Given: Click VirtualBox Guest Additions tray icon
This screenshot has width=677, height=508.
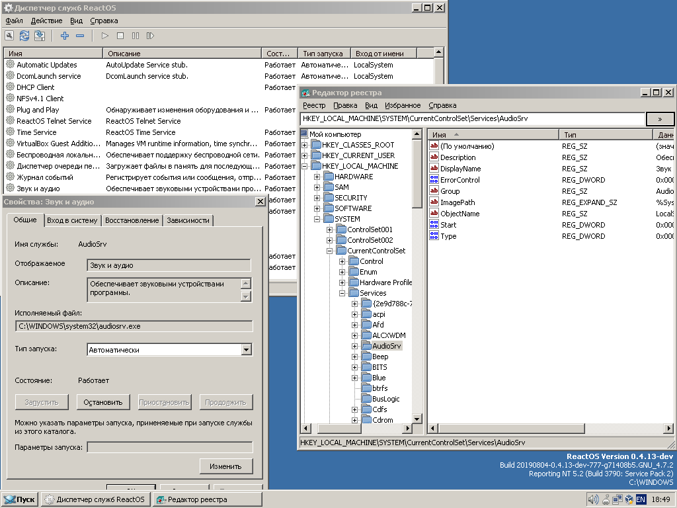Looking at the screenshot, I should (x=629, y=499).
